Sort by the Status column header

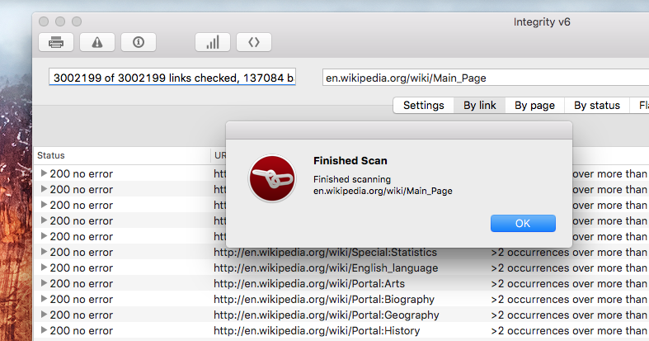click(x=122, y=155)
